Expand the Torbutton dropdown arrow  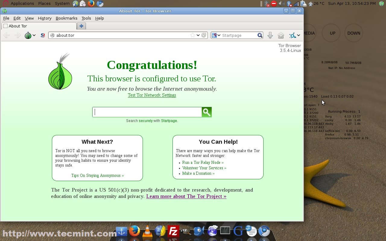34,35
